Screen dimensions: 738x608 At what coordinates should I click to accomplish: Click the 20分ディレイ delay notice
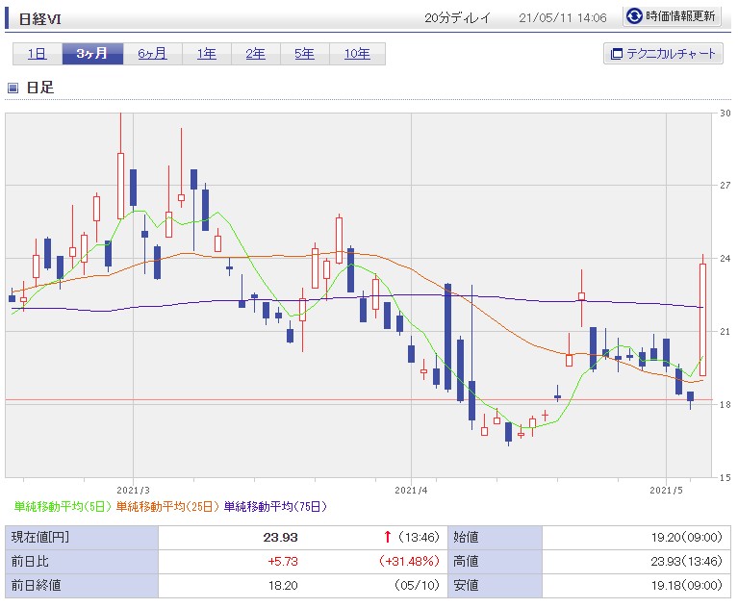click(x=457, y=18)
